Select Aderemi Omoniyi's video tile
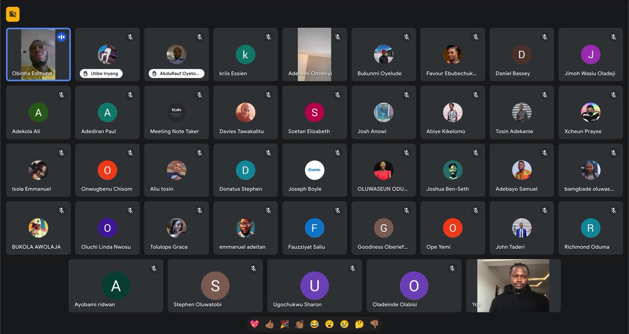The width and height of the screenshot is (629, 334). [x=314, y=54]
